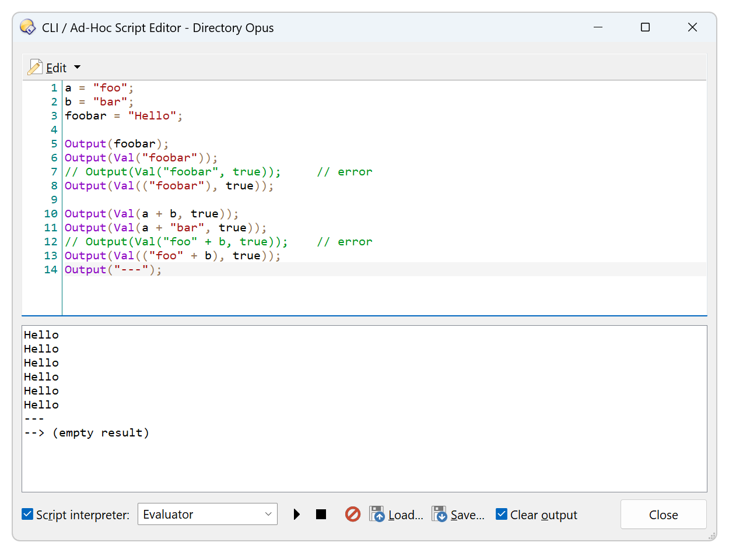The height and width of the screenshot is (553, 729).
Task: Click the window resize grip corner
Action: point(712,536)
